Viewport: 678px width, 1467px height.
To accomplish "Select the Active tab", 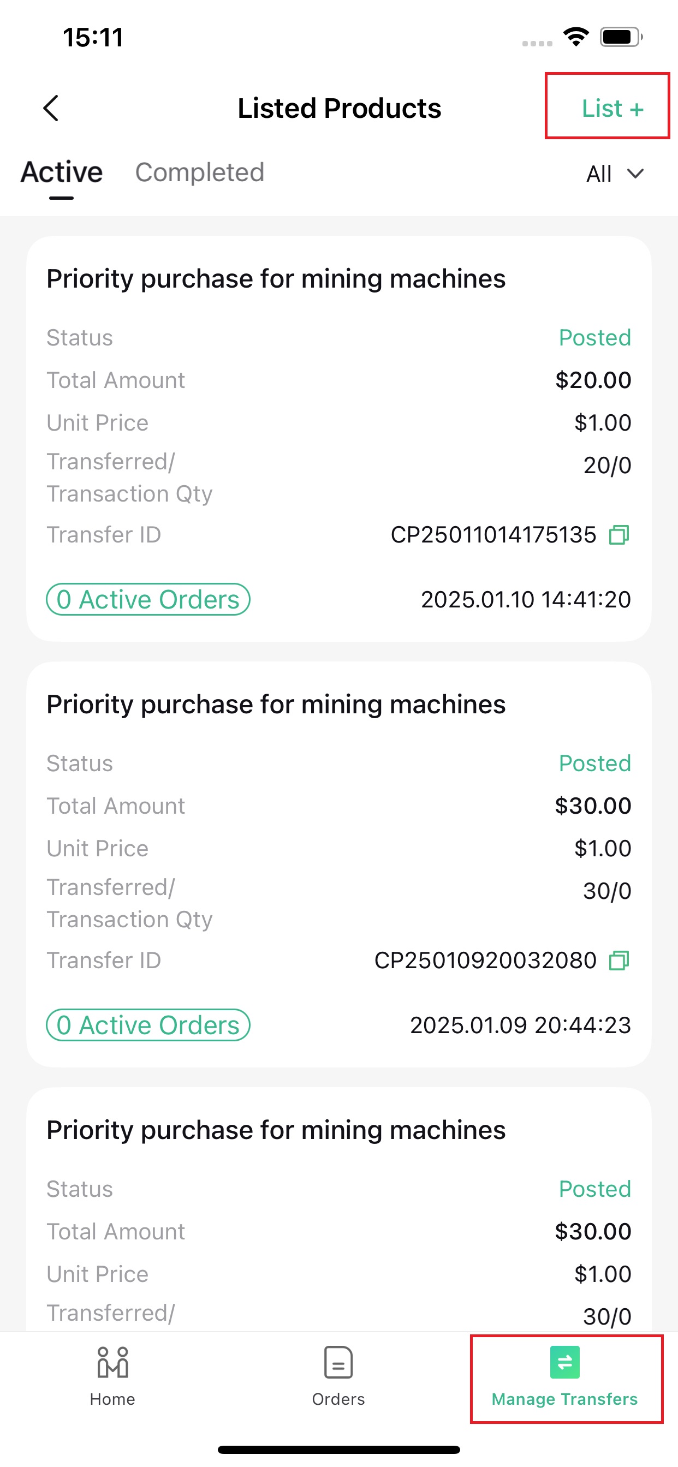I will (x=62, y=172).
